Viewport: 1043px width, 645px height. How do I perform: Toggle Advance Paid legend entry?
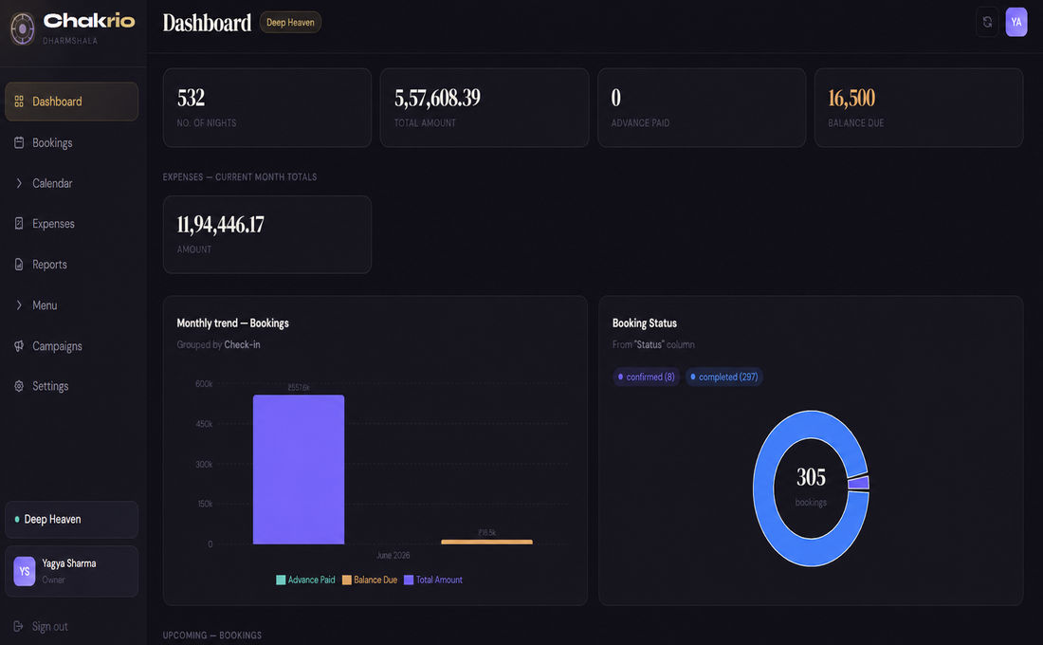pos(305,580)
